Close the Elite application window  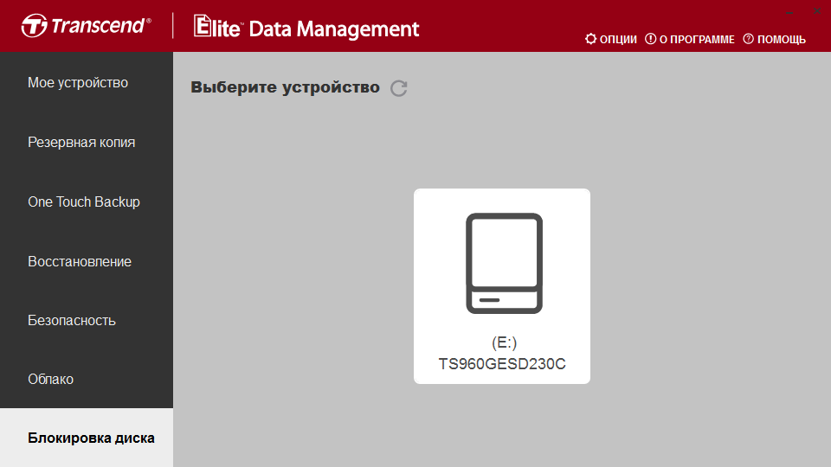point(816,11)
